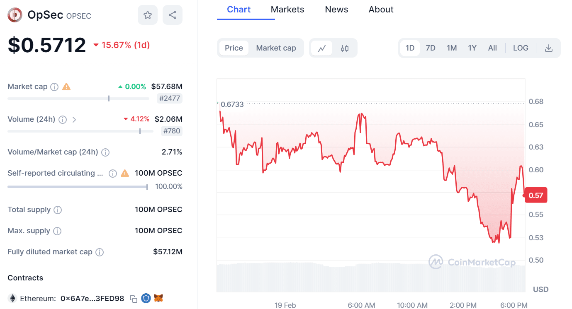
Task: Copy the Ethereum contract address
Action: tap(134, 299)
